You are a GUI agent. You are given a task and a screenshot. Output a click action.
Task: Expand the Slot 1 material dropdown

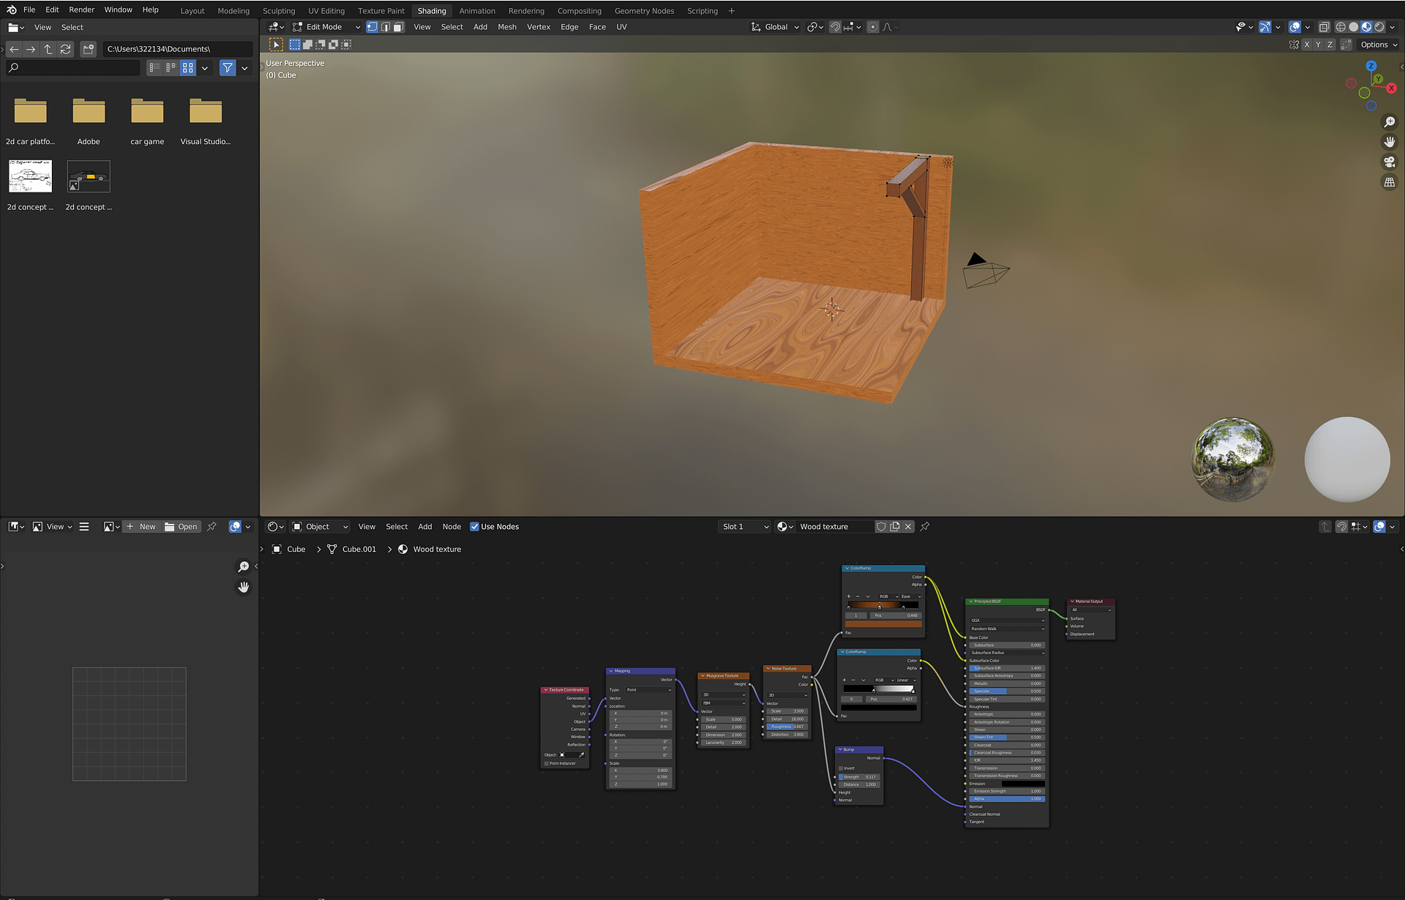(x=744, y=527)
